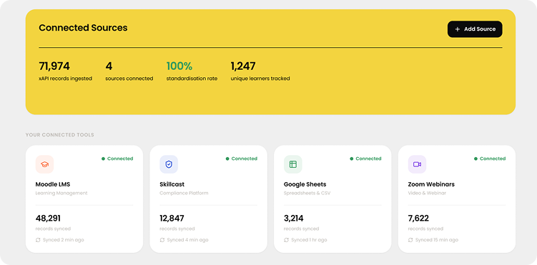Click the Video & Webinar subtitle
Screen dimensions: 537x265
[x=427, y=193]
